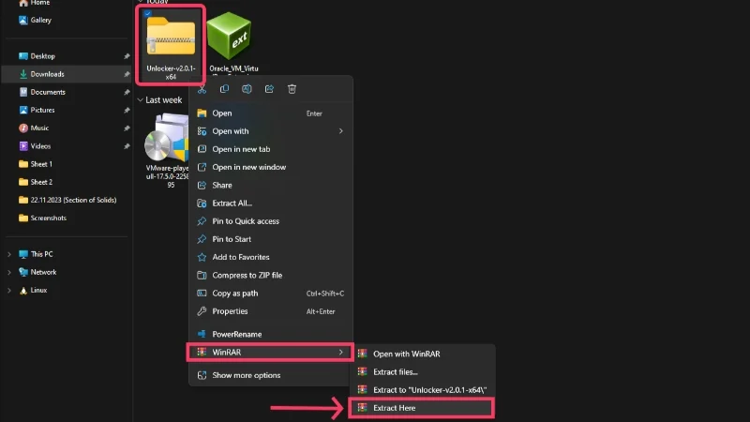The image size is (750, 422).
Task: Expand the Network tree node
Action: (9, 272)
